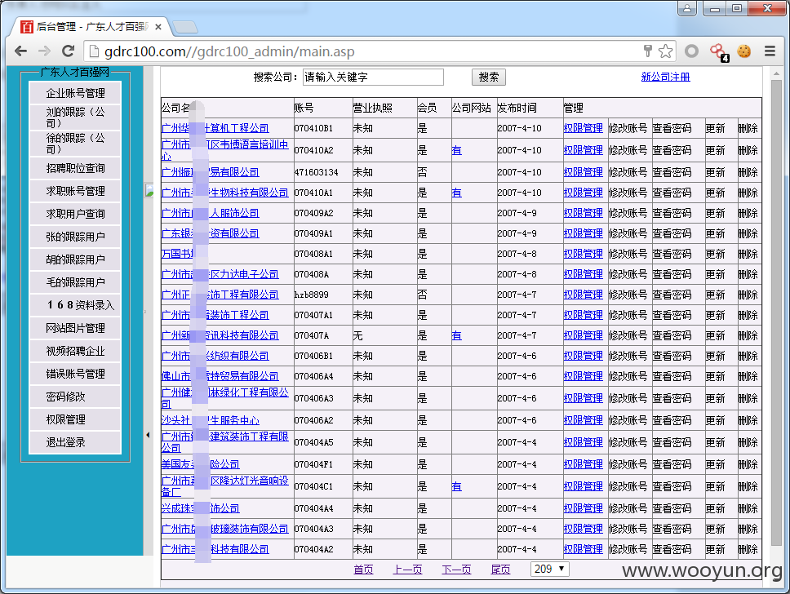The height and width of the screenshot is (594, 790).
Task: Click 修改账号 for account 471603134
Action: tap(628, 172)
